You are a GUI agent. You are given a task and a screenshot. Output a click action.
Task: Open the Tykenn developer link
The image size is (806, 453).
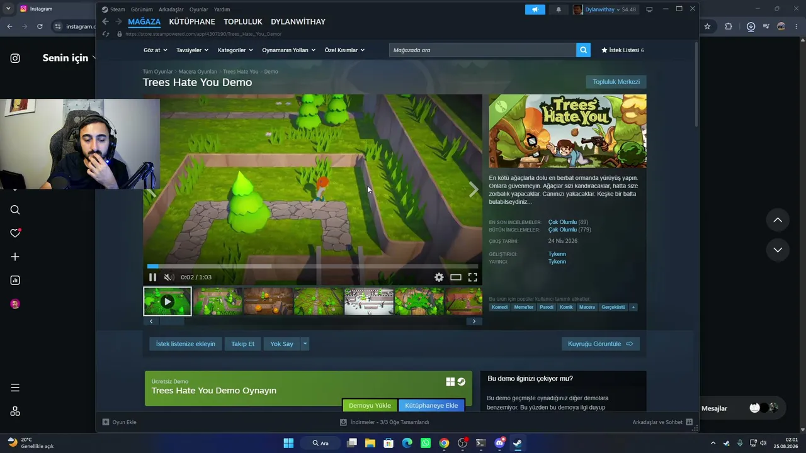557,254
